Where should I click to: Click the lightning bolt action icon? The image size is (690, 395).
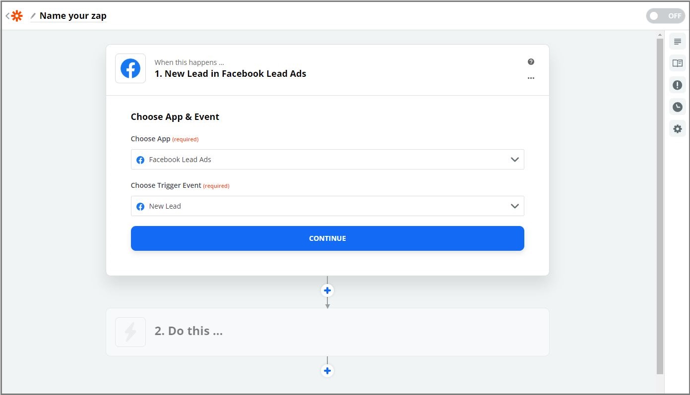point(130,332)
